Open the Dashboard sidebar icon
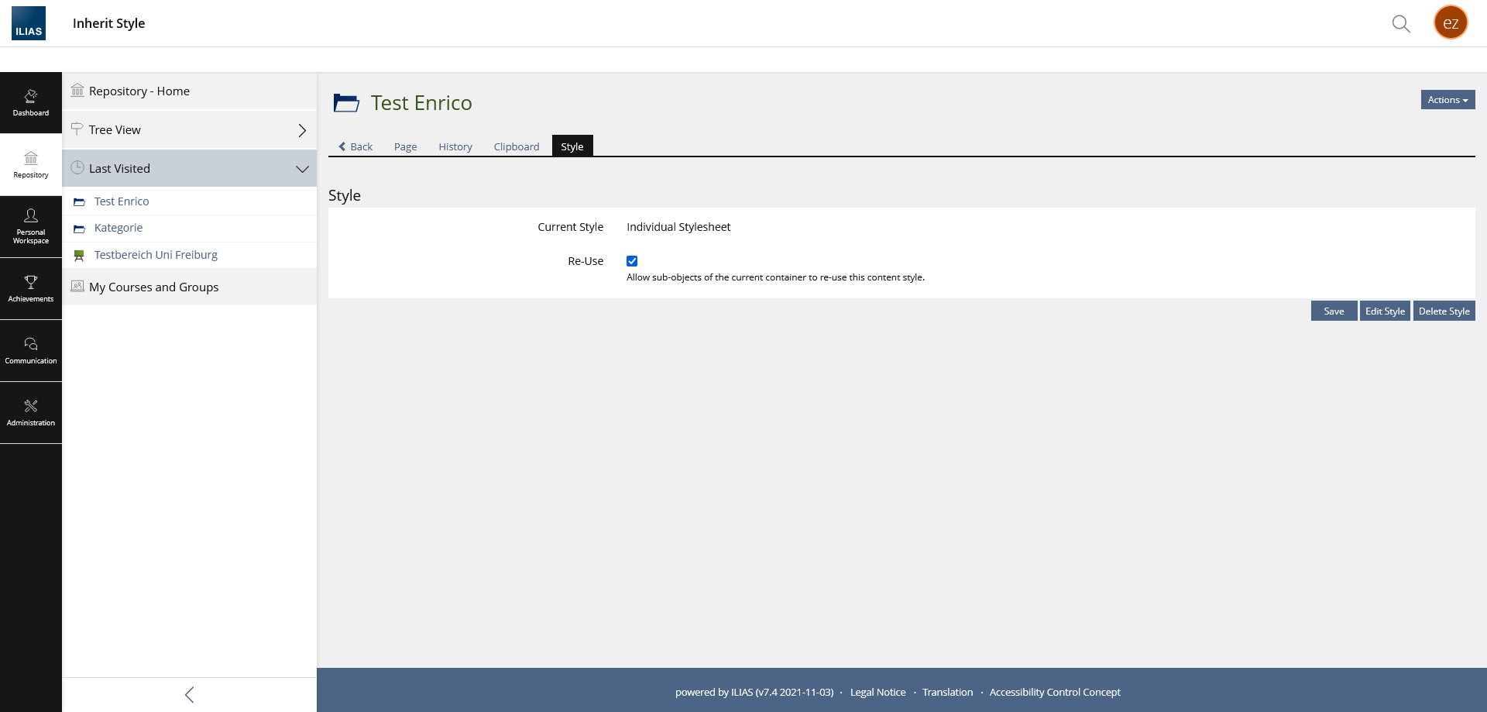 coord(31,102)
